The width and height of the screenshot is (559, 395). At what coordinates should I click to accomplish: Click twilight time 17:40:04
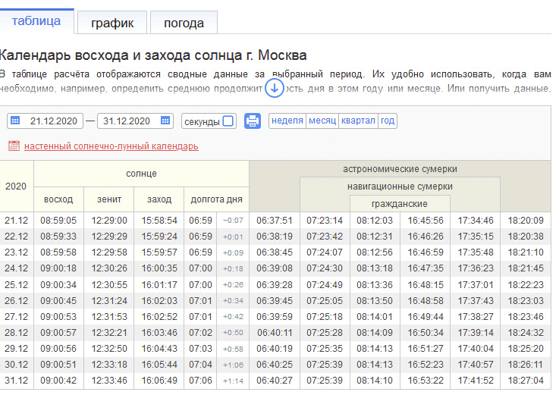click(476, 348)
